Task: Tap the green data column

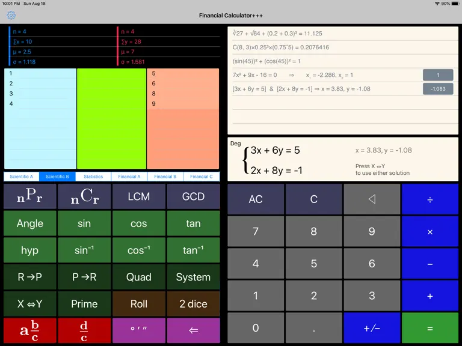Action: coord(111,118)
